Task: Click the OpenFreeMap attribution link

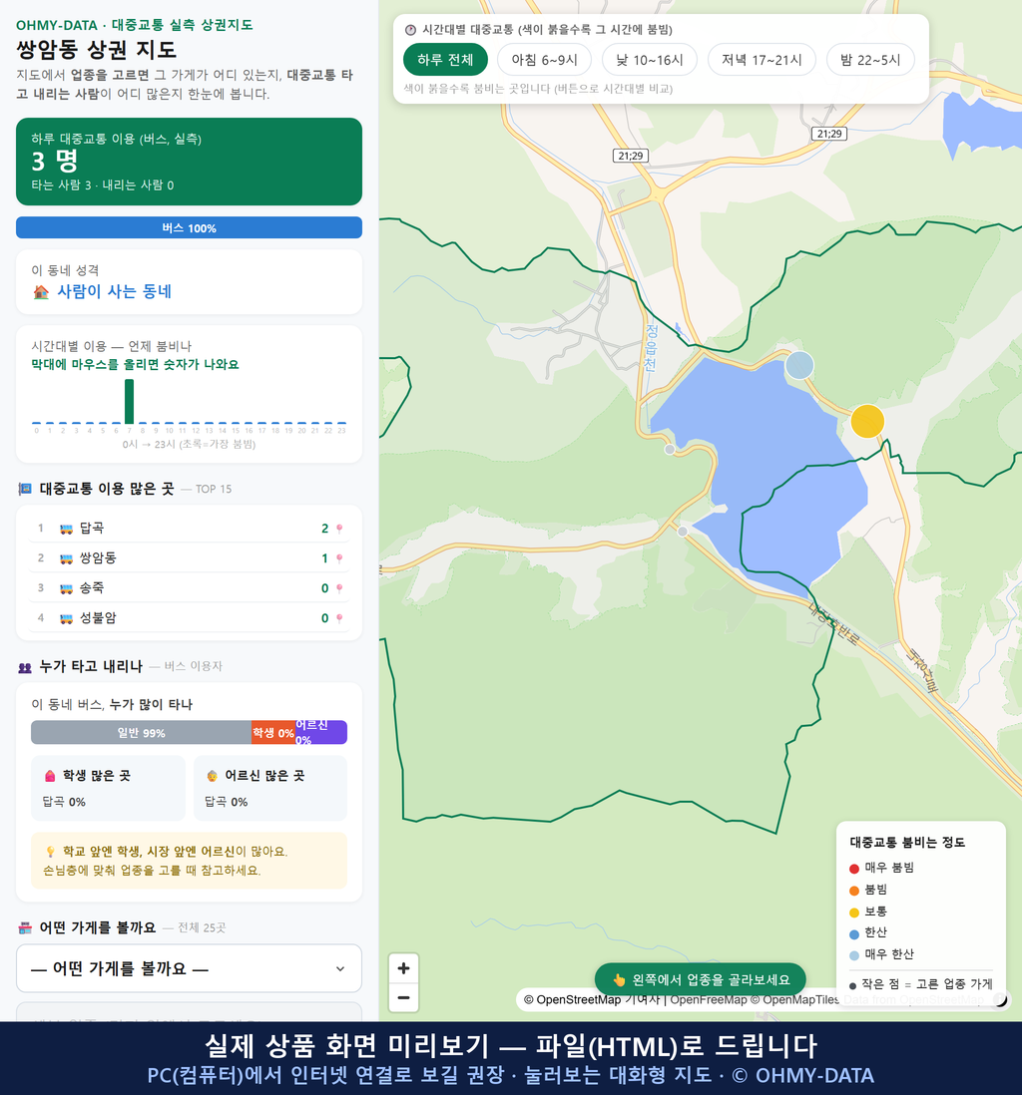Action: pyautogui.click(x=709, y=1000)
